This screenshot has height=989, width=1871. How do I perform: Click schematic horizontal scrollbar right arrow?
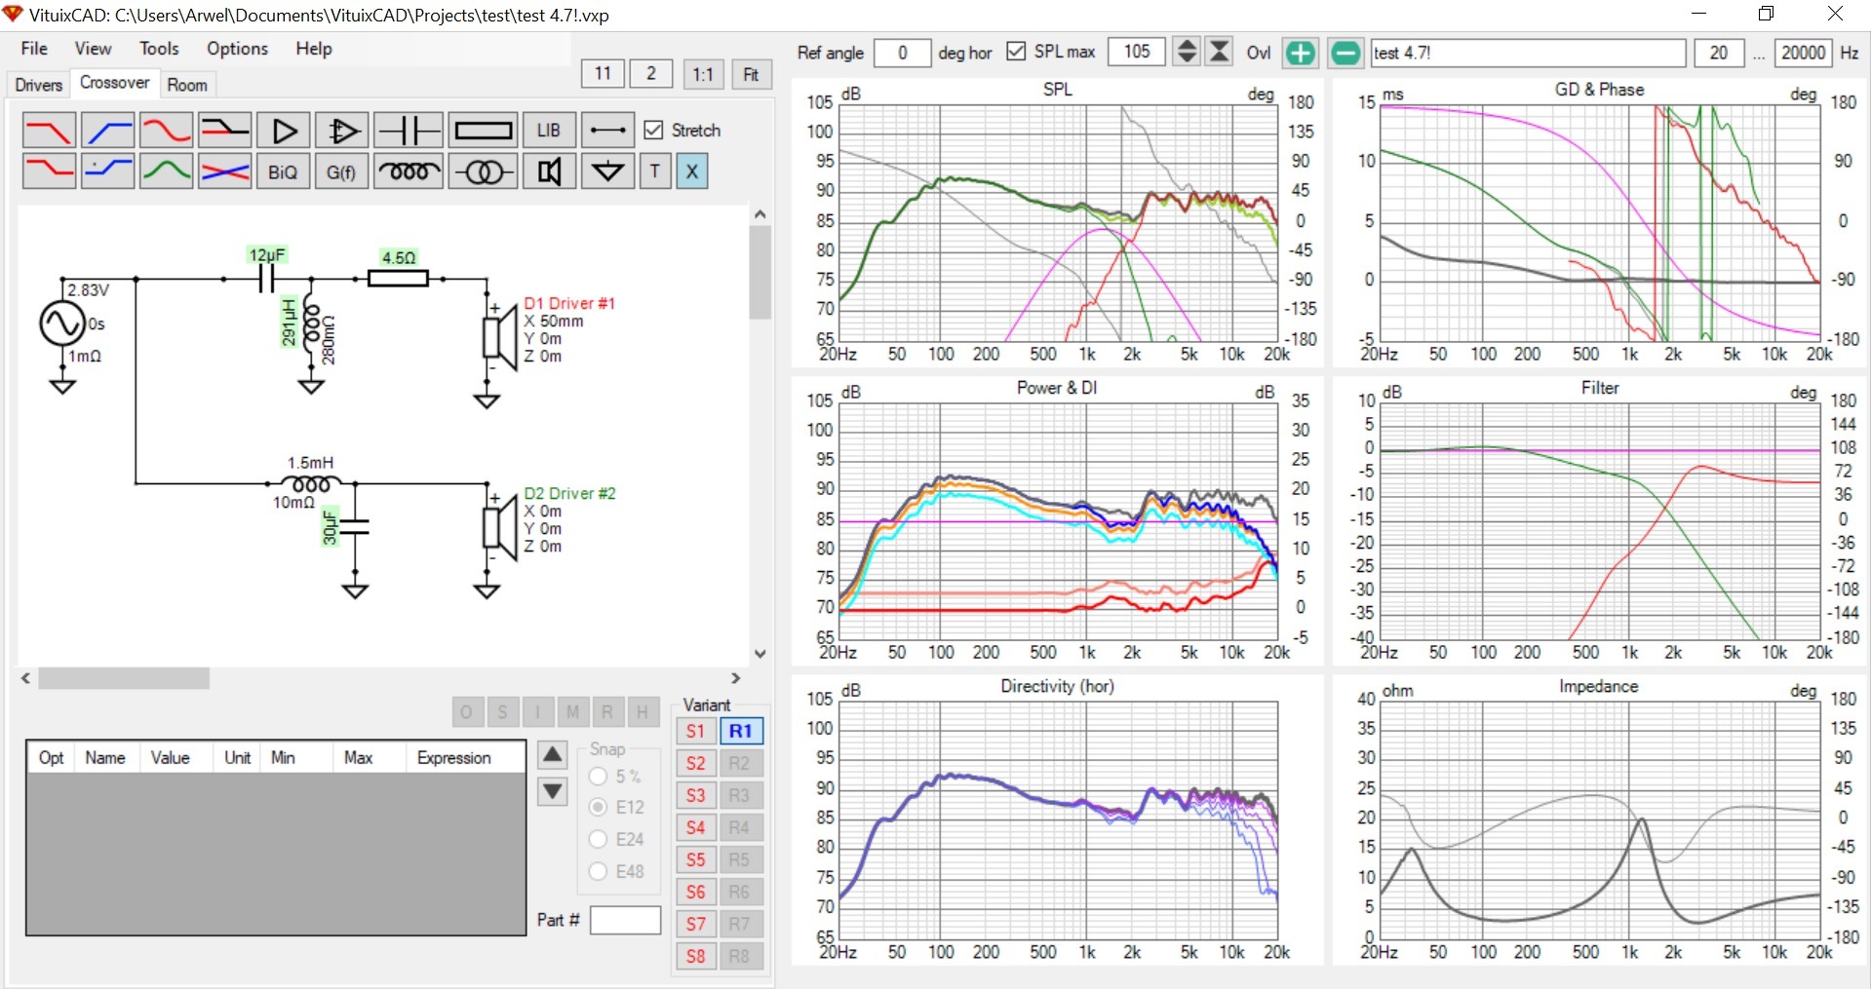tap(736, 677)
